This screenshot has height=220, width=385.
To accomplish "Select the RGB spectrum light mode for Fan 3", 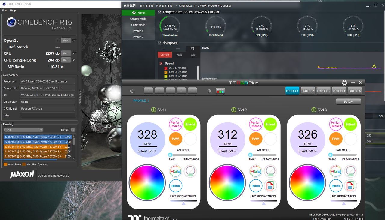I will click(336, 171).
